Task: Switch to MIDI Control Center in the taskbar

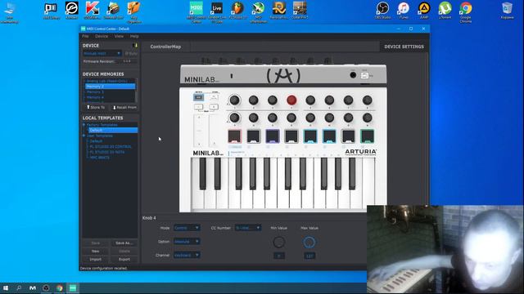Action: point(73,288)
